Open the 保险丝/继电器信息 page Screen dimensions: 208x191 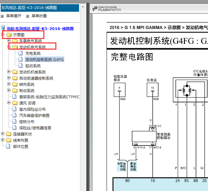point(35,128)
